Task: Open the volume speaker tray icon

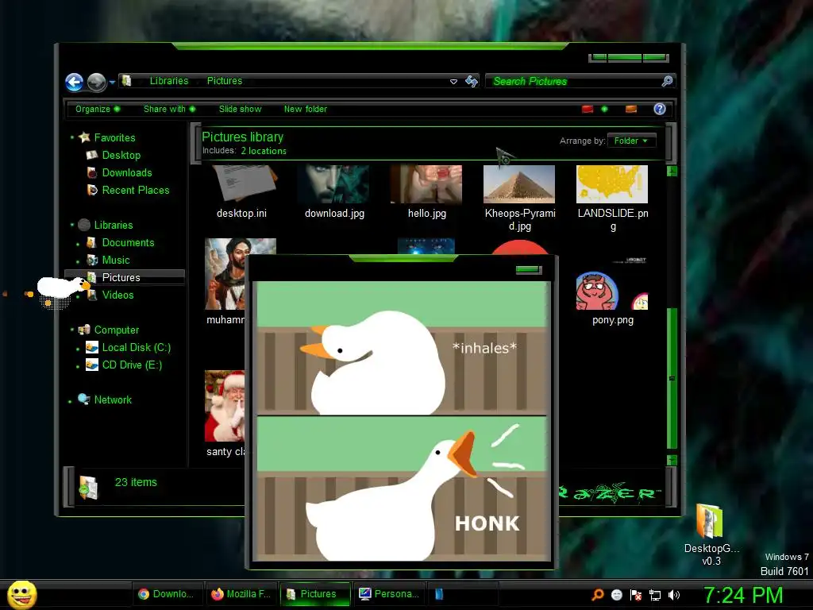Action: click(673, 595)
